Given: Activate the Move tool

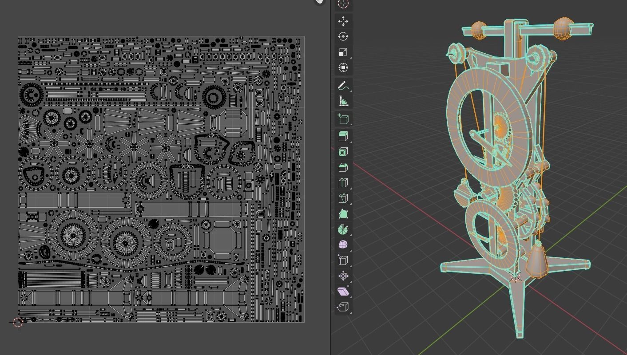Looking at the screenshot, I should [343, 21].
